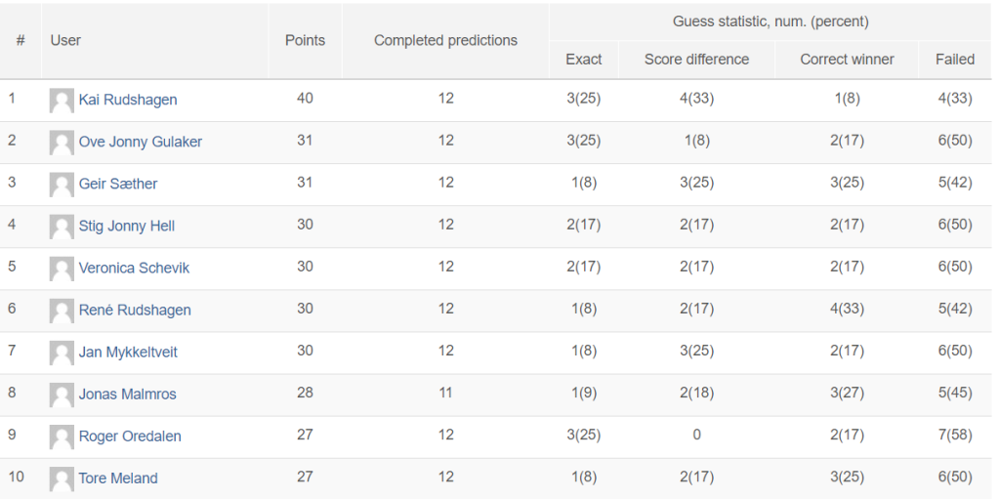Image resolution: width=1000 pixels, height=499 pixels.
Task: Click René Rudshagen's avatar icon
Action: click(62, 312)
